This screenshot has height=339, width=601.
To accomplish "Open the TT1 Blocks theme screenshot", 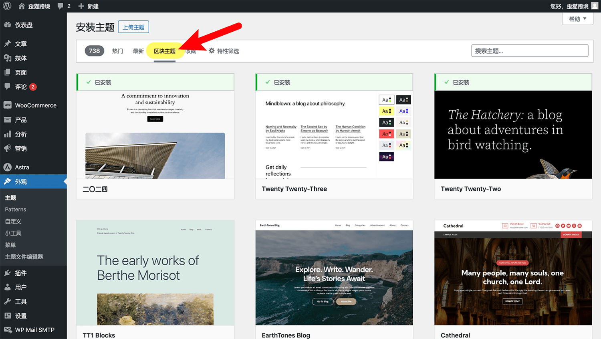I will click(x=155, y=272).
